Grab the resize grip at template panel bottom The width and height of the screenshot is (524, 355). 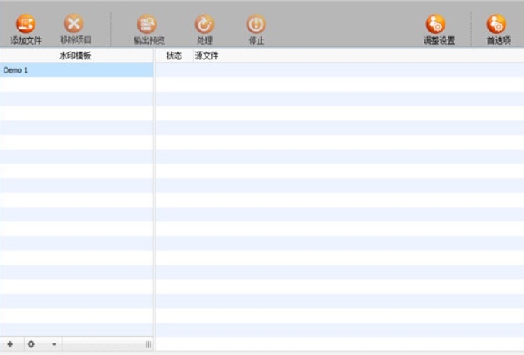tap(148, 344)
